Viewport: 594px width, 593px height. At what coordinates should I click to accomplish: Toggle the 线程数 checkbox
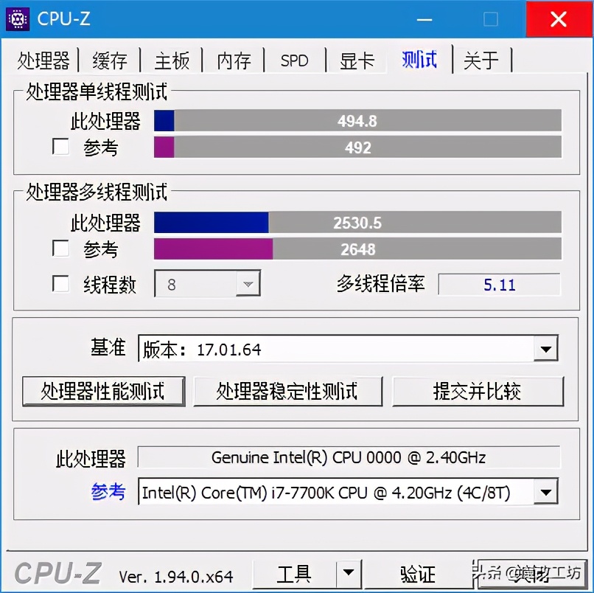(60, 284)
